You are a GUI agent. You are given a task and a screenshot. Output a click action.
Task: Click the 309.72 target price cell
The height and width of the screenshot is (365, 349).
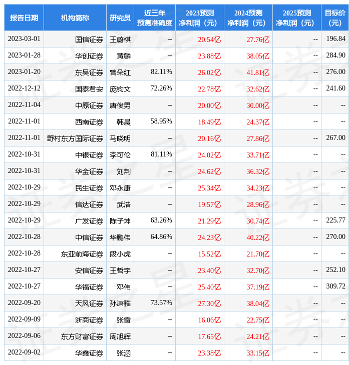coord(335,286)
